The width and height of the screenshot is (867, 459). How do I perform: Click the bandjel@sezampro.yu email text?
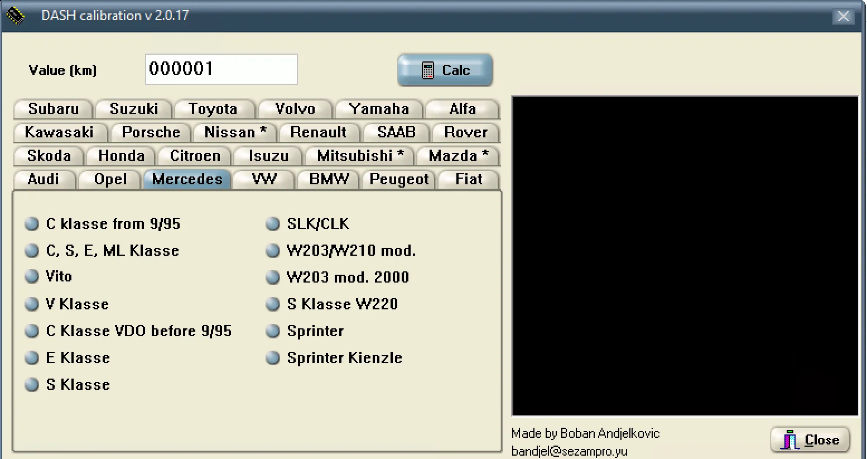(x=569, y=451)
